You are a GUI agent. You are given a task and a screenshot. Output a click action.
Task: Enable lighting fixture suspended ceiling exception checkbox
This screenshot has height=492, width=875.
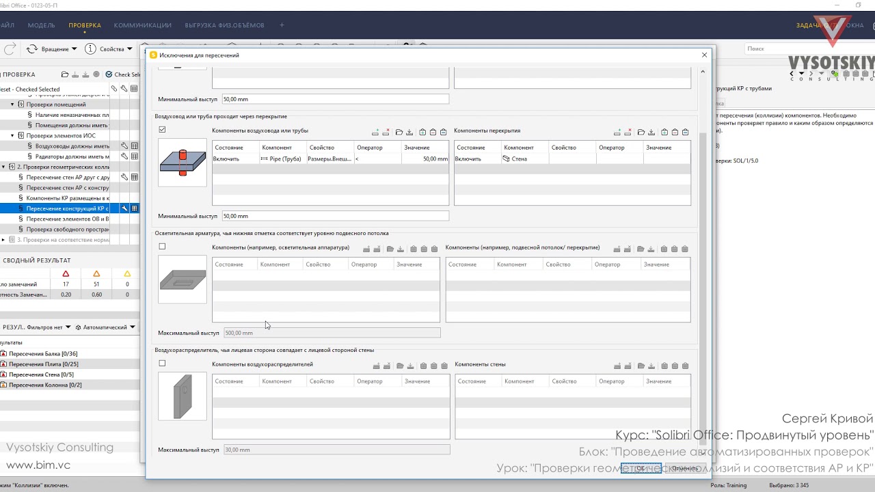[x=162, y=247]
